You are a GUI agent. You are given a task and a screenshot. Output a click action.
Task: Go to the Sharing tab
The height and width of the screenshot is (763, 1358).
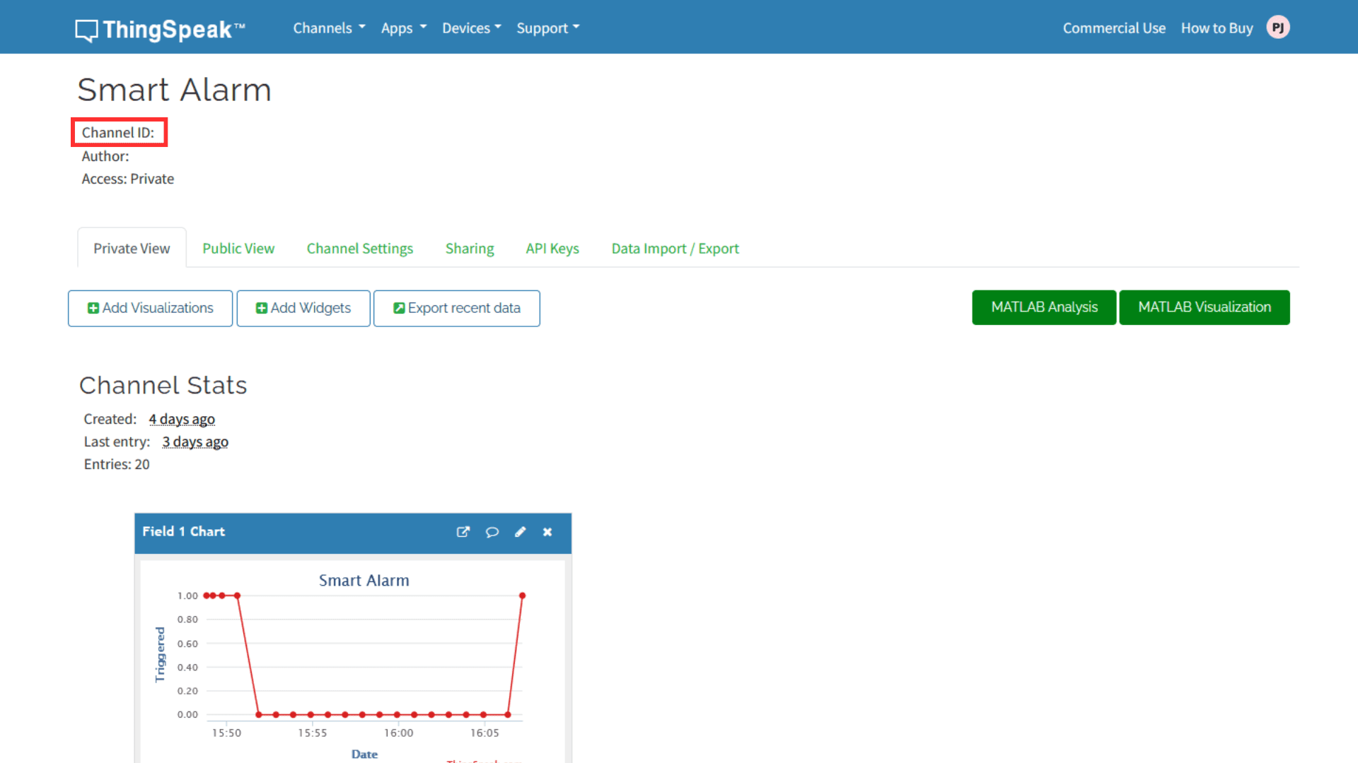(470, 248)
